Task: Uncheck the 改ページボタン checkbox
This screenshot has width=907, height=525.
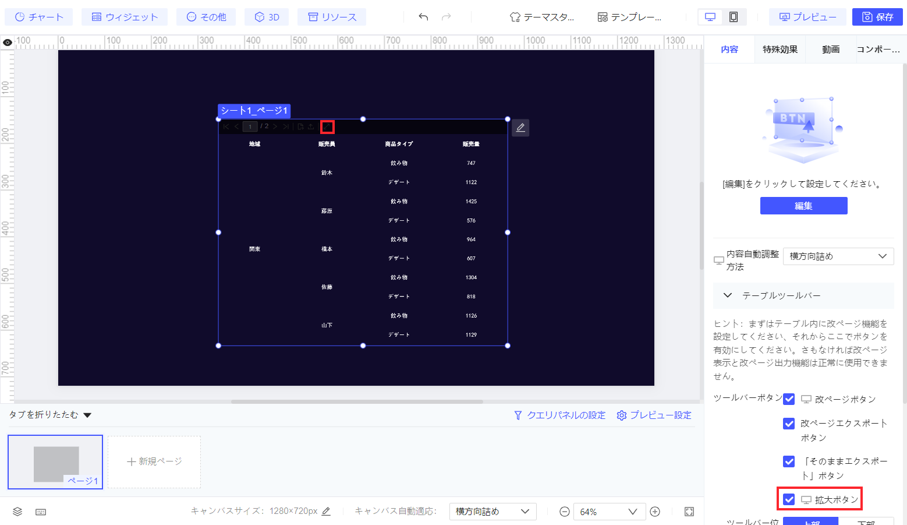Action: tap(789, 399)
